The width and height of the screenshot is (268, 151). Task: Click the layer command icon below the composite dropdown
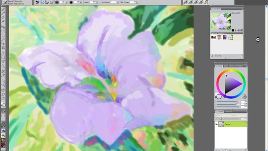[x=221, y=119]
